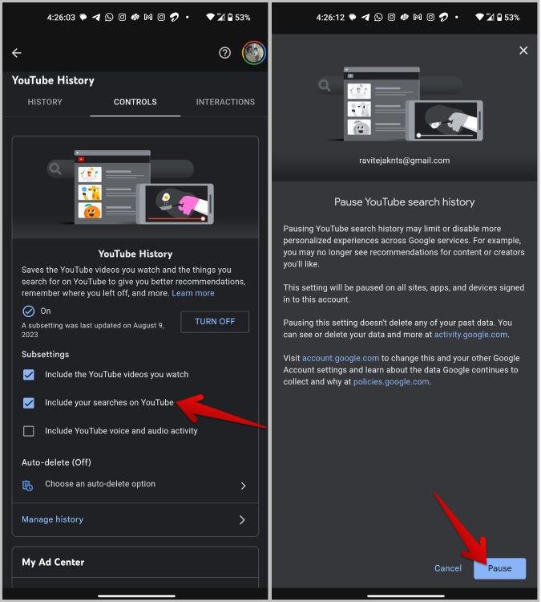Open the INTERACTIONS tab

pos(225,102)
